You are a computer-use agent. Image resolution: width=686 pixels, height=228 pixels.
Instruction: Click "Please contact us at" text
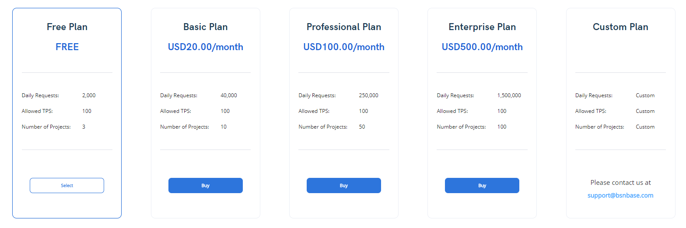[x=620, y=182]
